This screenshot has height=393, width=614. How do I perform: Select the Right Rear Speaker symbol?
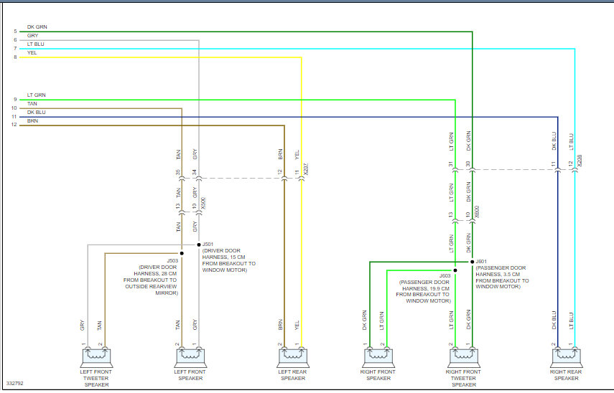point(566,358)
